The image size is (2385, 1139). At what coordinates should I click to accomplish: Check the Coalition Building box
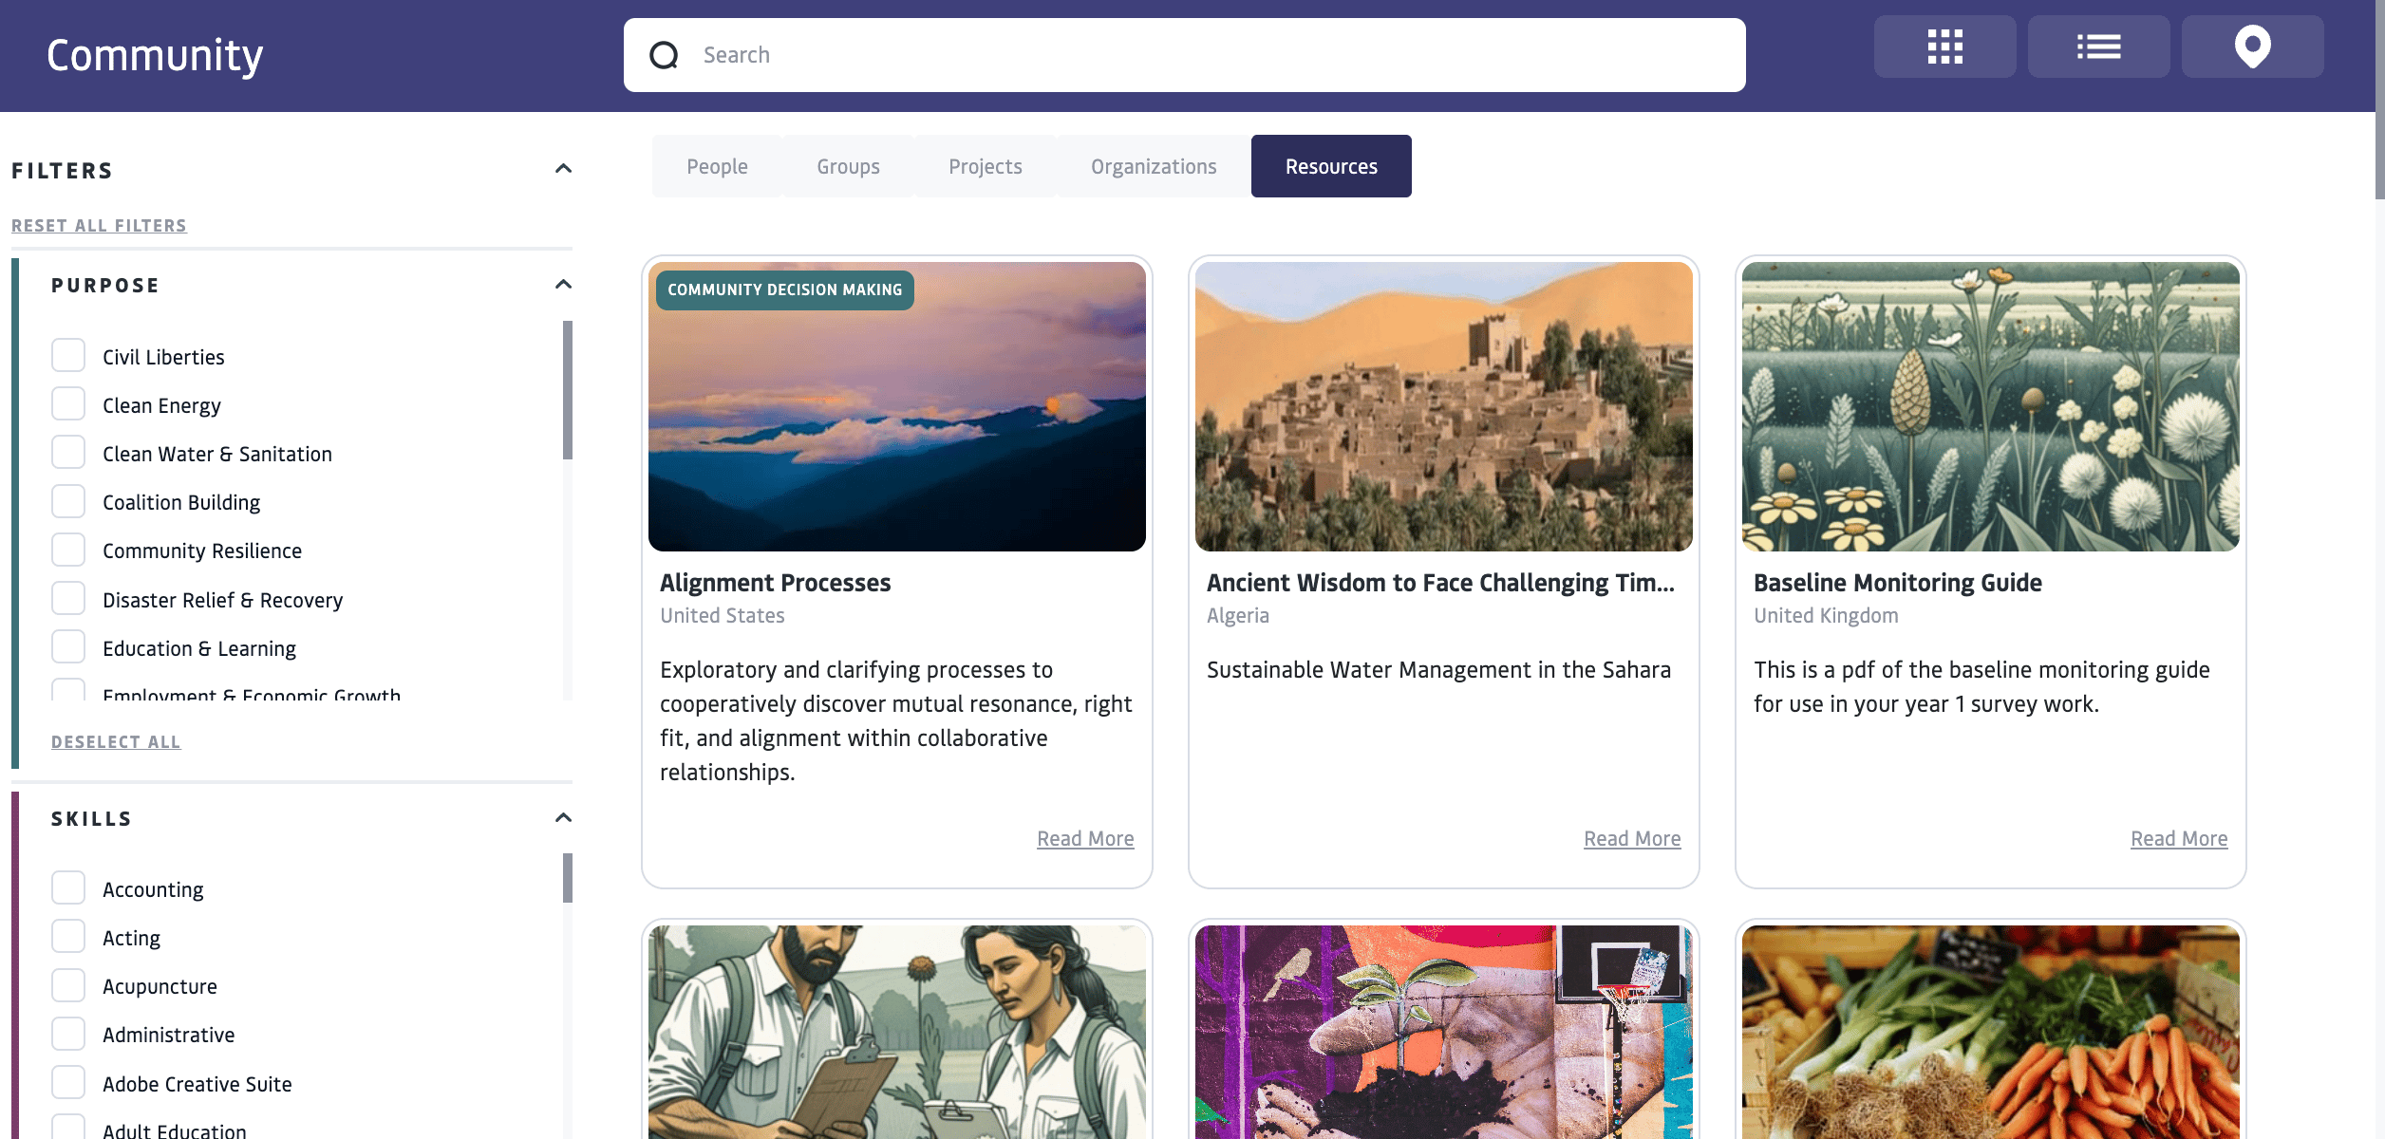[68, 501]
